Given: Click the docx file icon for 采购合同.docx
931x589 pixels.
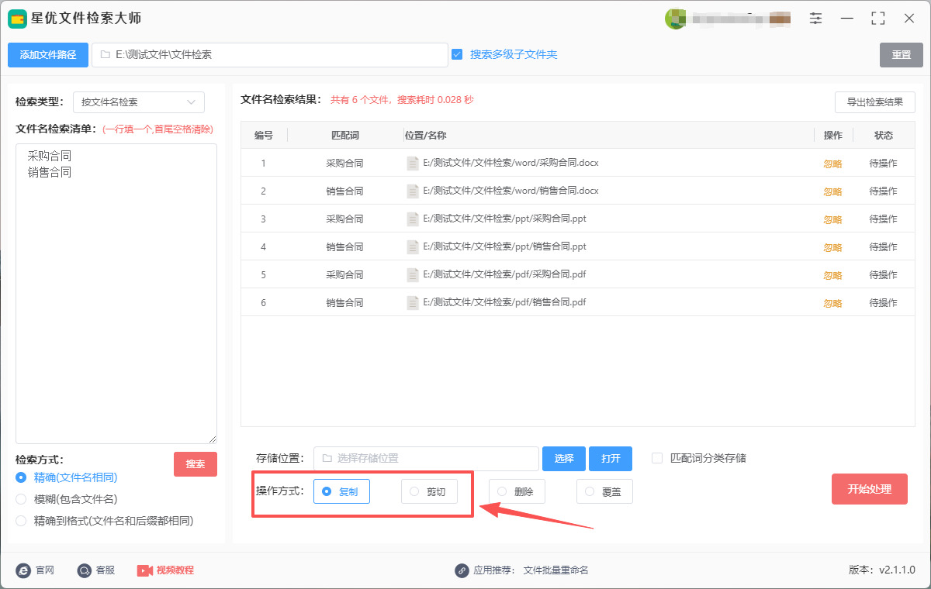Looking at the screenshot, I should point(413,164).
